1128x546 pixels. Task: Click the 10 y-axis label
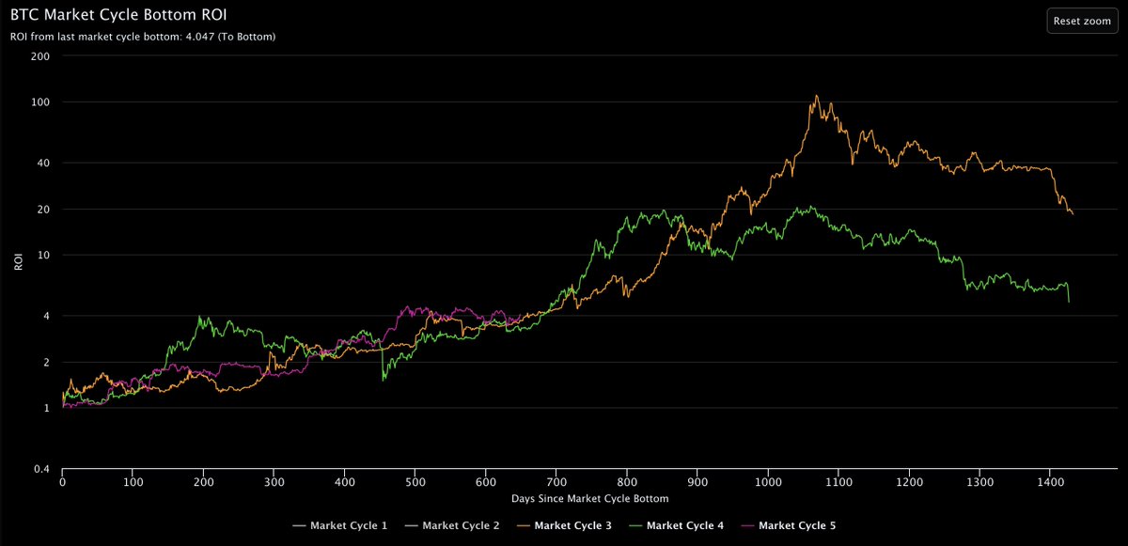pos(44,255)
